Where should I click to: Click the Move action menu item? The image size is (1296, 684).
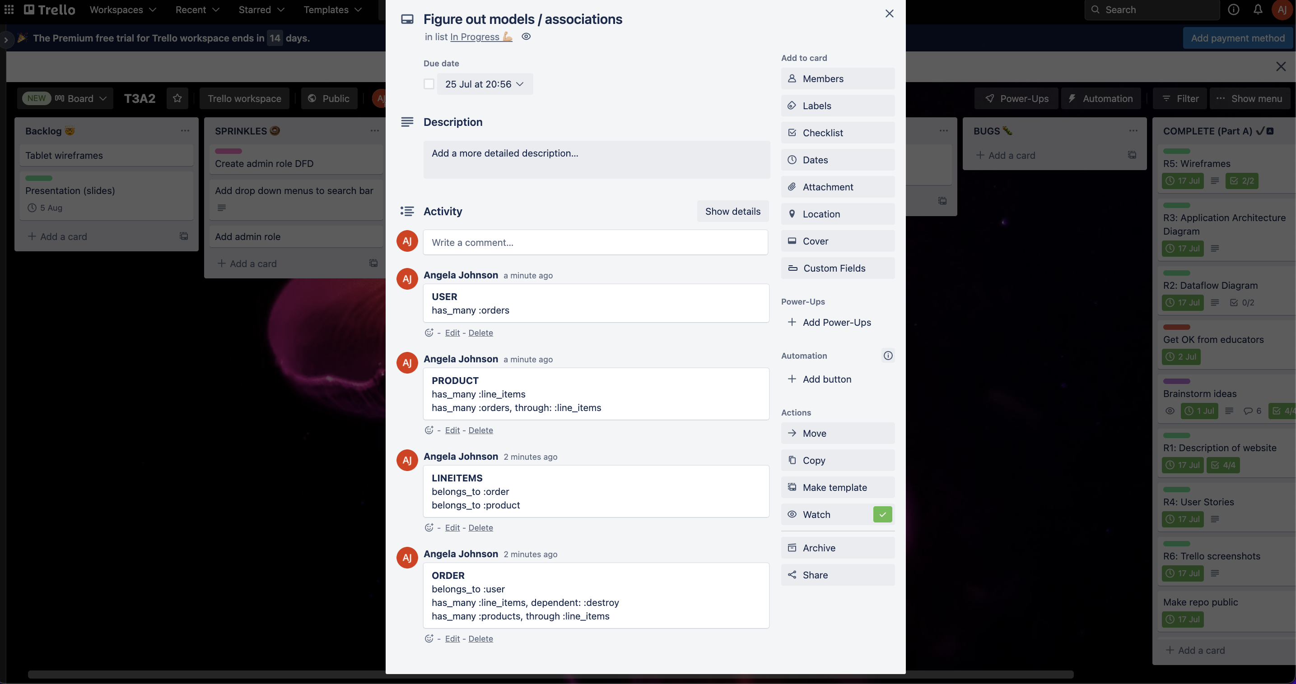[x=837, y=433]
